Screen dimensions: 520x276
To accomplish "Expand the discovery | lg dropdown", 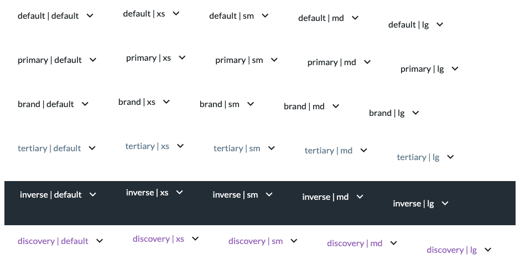I will click(x=459, y=250).
